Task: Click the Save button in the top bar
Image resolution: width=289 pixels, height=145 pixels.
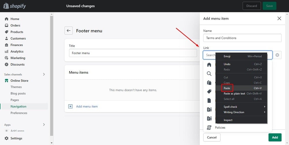Action: click(x=269, y=6)
